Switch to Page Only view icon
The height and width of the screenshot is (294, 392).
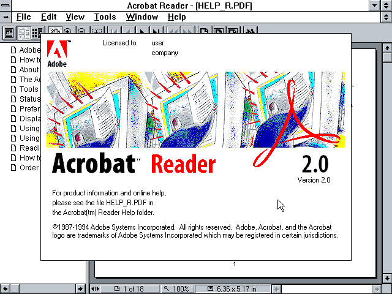(9, 32)
